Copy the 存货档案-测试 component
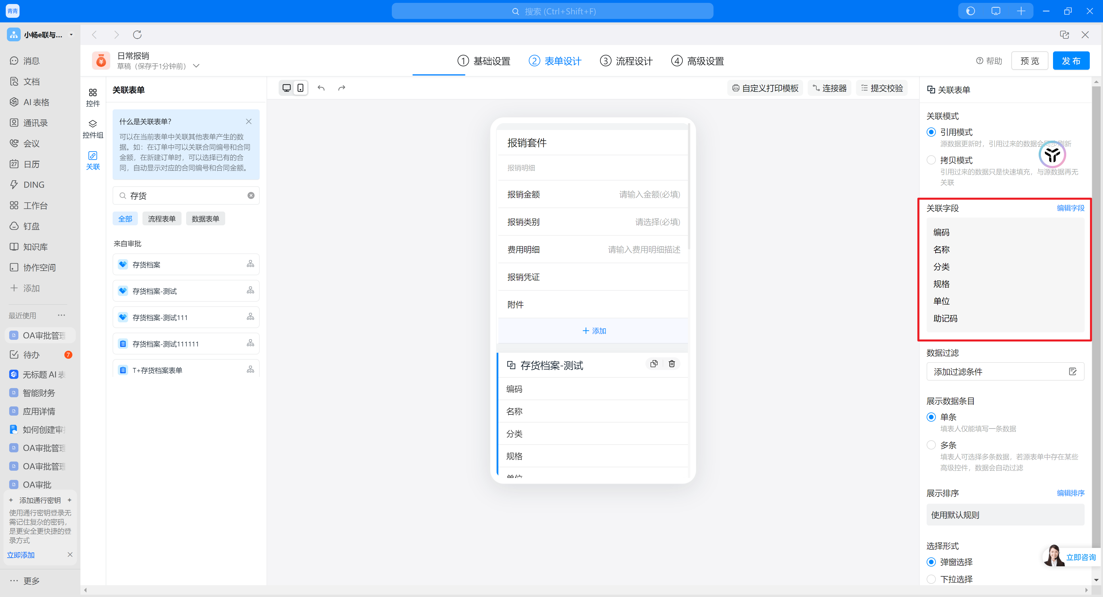The image size is (1103, 597). tap(653, 364)
